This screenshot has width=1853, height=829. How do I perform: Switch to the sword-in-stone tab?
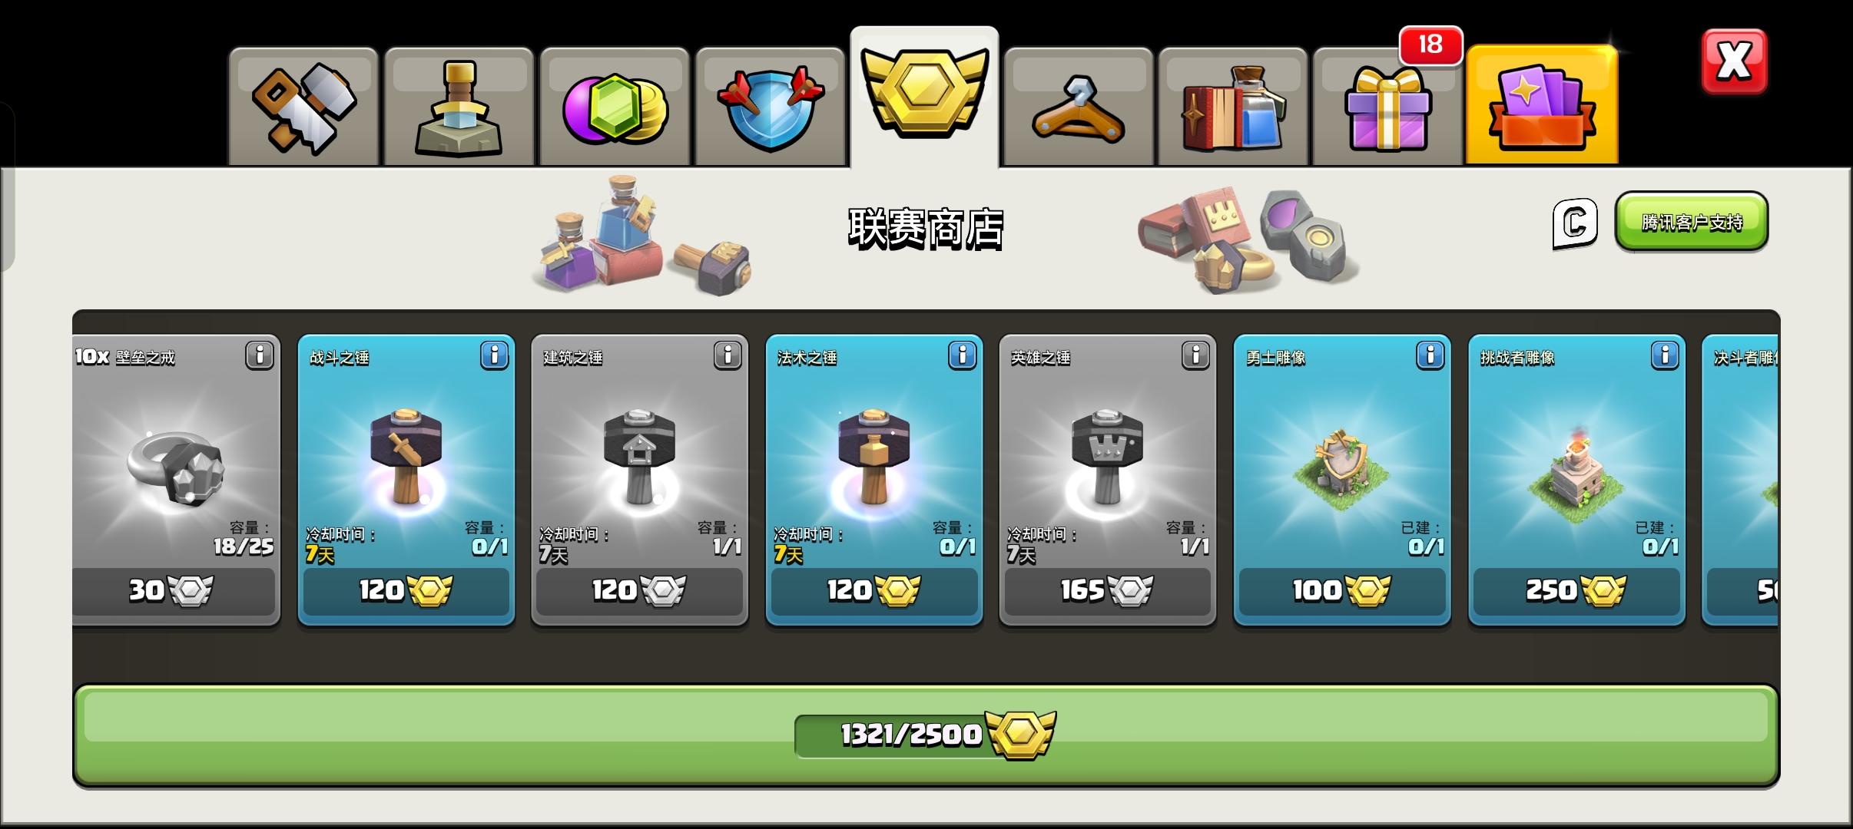459,107
